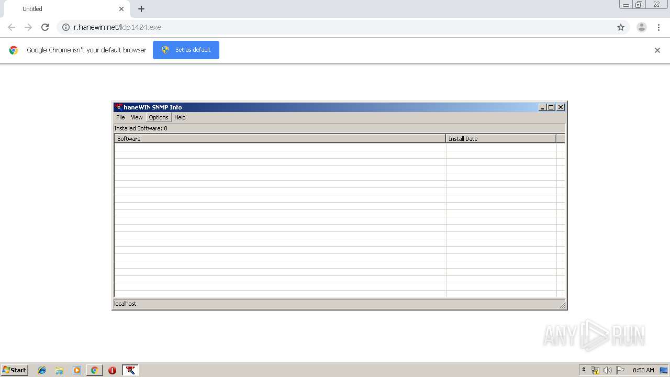Click the haneWIN SNMP Info title icon

click(x=118, y=107)
